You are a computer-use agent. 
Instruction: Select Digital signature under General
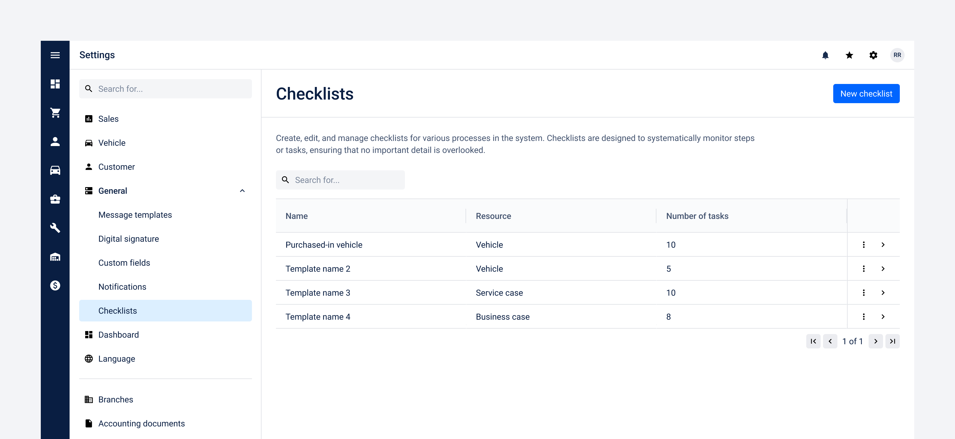(165, 239)
